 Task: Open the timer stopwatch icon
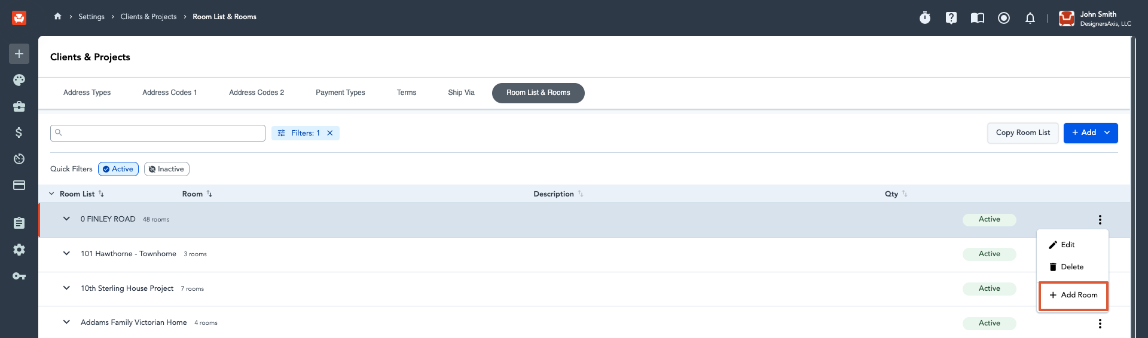coord(925,18)
